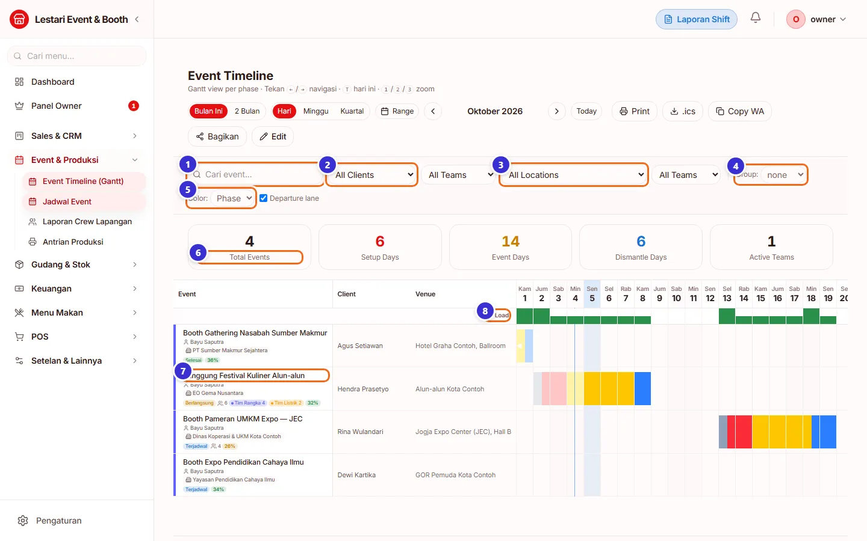867x541 pixels.
Task: Download the .ics calendar file
Action: pyautogui.click(x=683, y=111)
